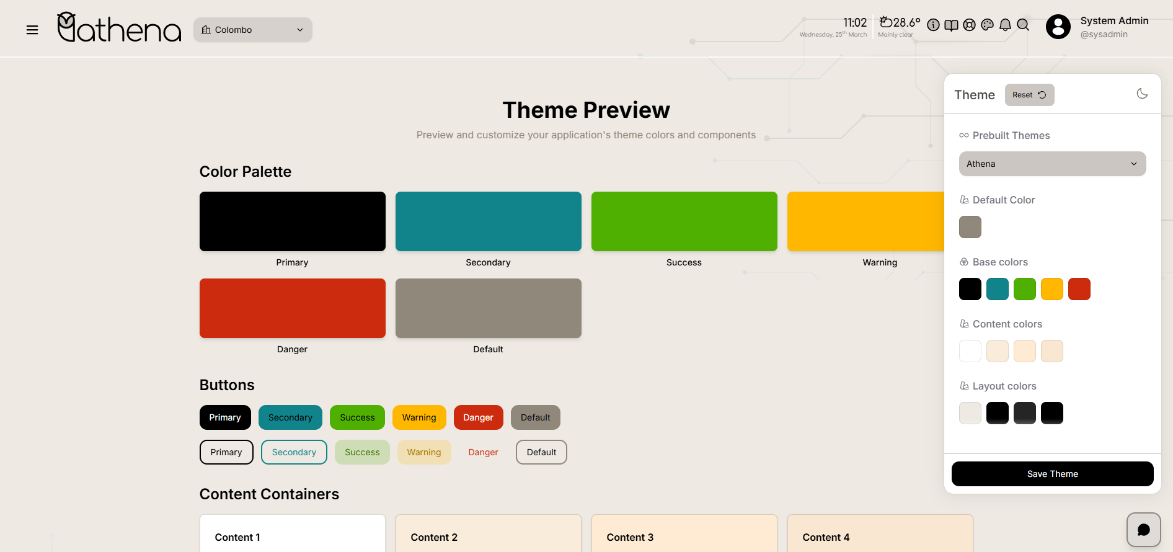Viewport: 1173px width, 552px height.
Task: Open the Athena prebuilt themes dropdown
Action: [x=1052, y=164]
